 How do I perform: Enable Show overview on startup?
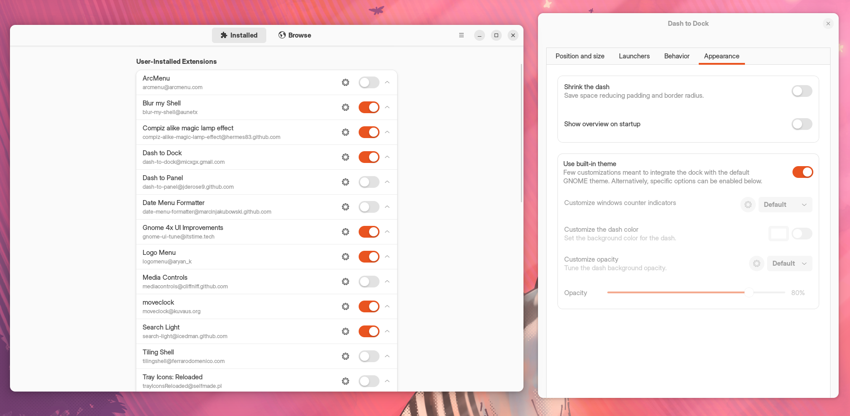[802, 124]
